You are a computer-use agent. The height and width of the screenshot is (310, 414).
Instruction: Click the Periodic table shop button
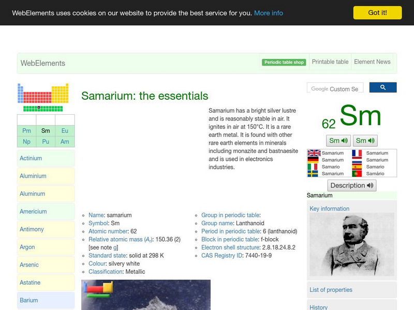284,61
